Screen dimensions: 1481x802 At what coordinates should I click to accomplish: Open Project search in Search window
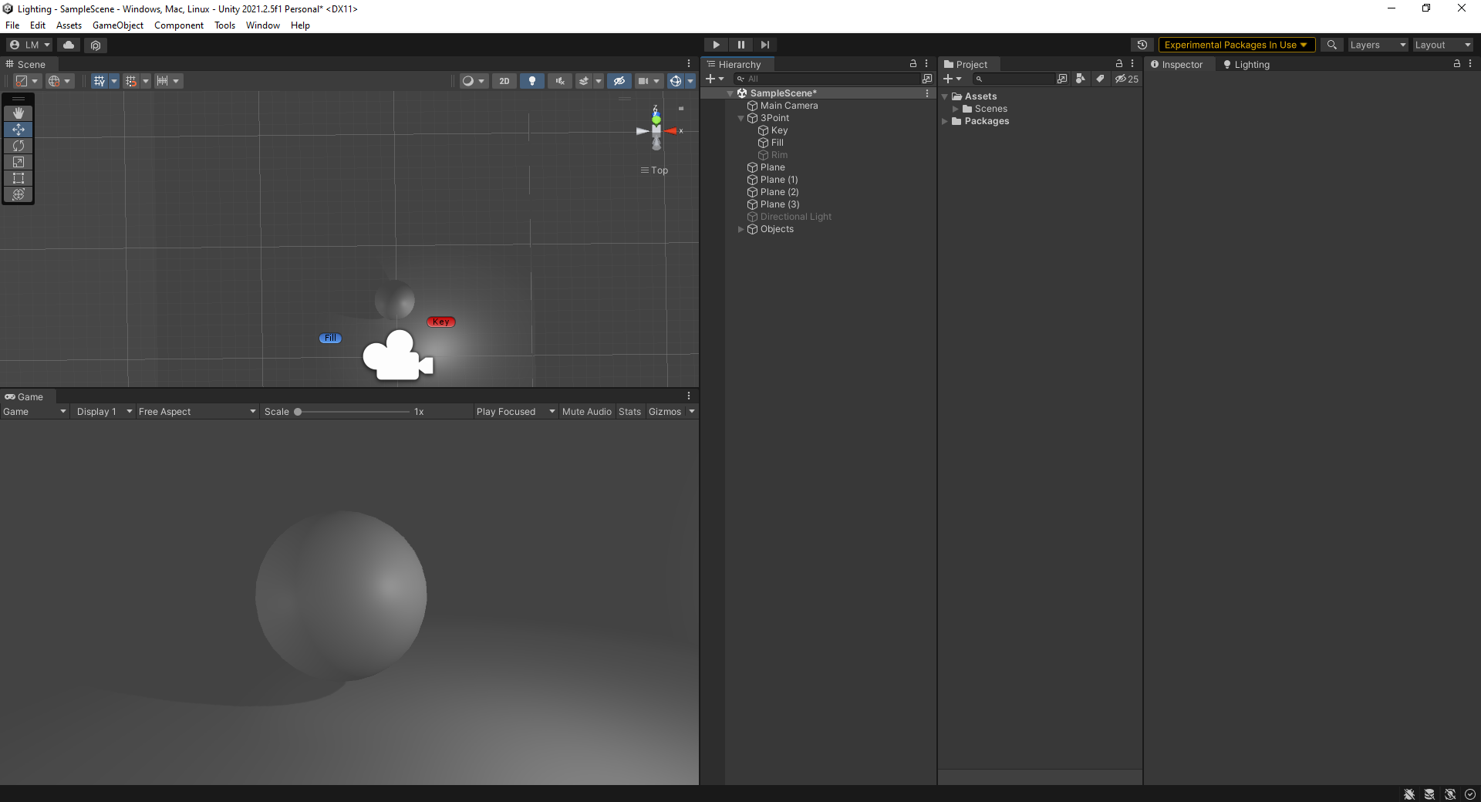pyautogui.click(x=1062, y=79)
